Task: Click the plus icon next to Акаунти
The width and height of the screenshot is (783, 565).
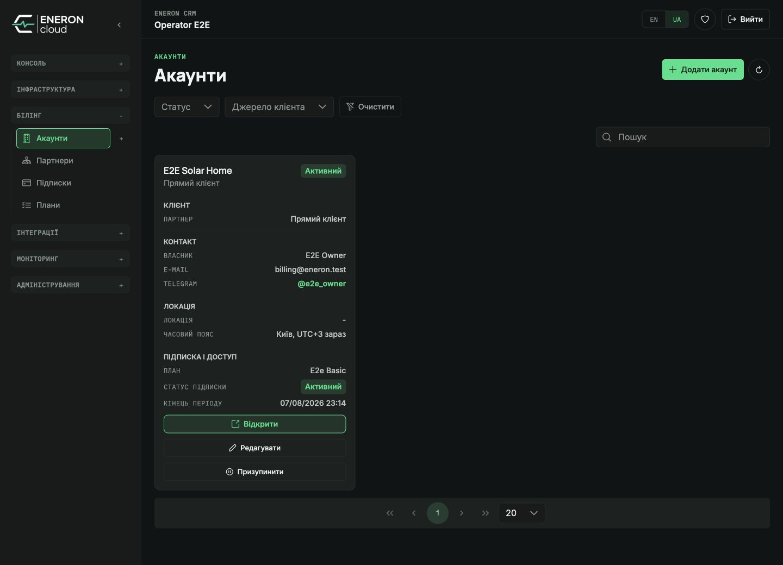Action: click(x=121, y=139)
